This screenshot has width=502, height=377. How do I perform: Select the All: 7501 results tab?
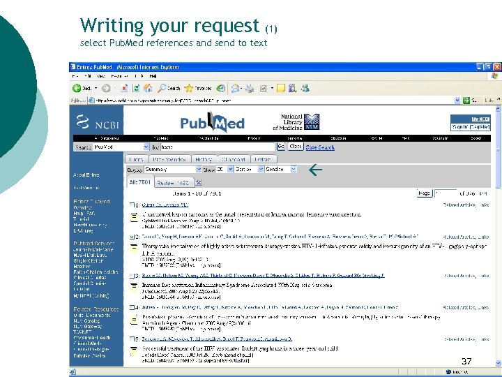140,182
